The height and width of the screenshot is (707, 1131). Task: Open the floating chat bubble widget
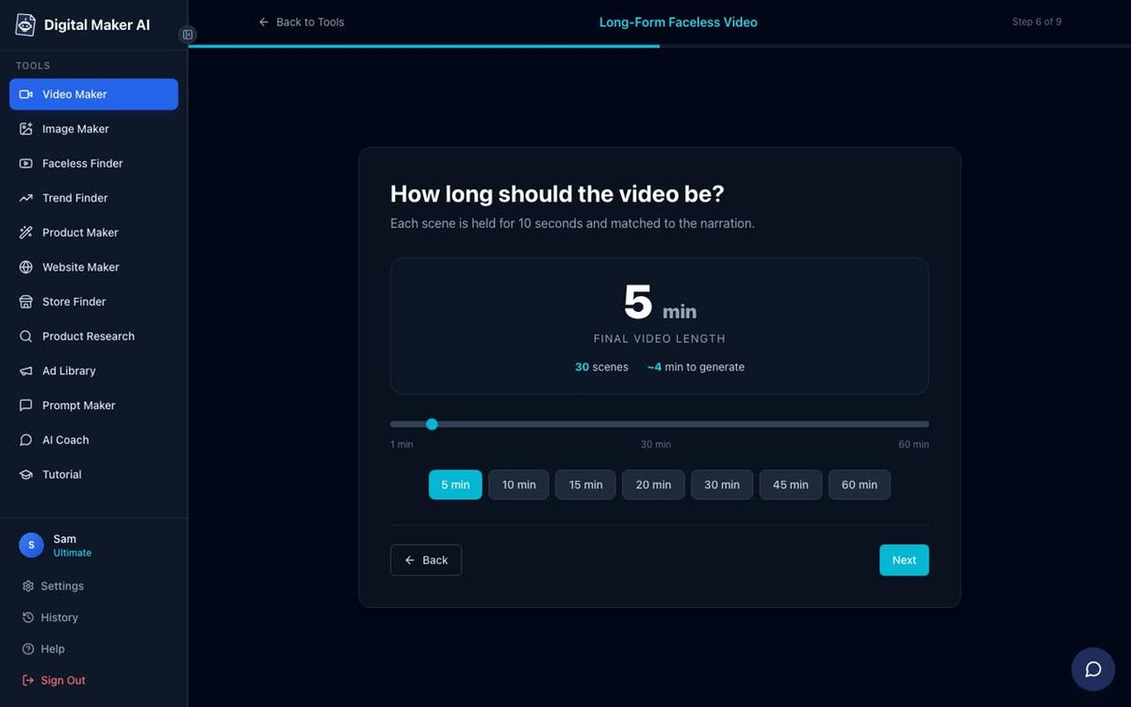point(1093,669)
